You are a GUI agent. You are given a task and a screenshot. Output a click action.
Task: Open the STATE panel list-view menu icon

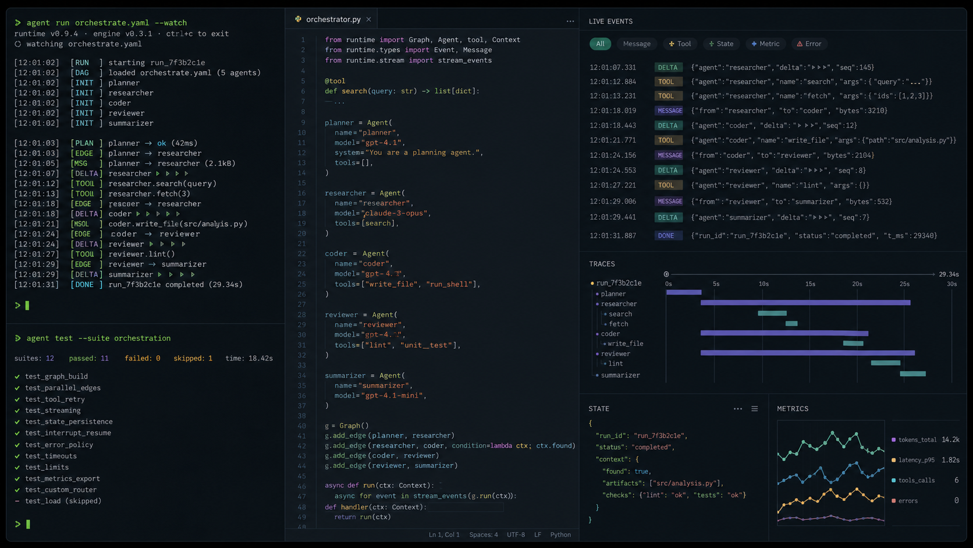pos(755,409)
